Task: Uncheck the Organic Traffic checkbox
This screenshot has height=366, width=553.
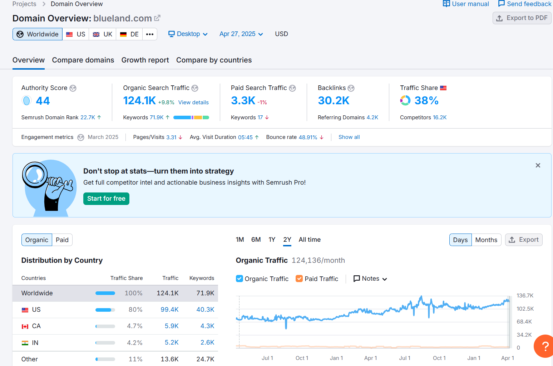Action: (x=240, y=279)
